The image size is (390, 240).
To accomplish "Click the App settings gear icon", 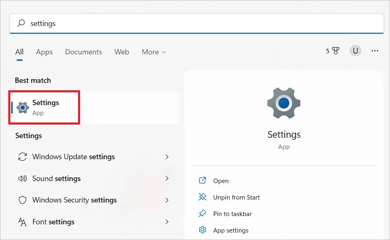I will coord(202,230).
